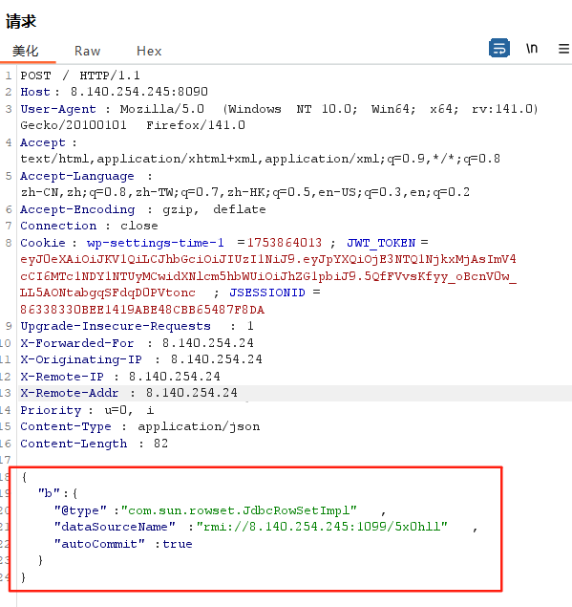Image resolution: width=572 pixels, height=607 pixels.
Task: Click the application/json value
Action: [199, 427]
